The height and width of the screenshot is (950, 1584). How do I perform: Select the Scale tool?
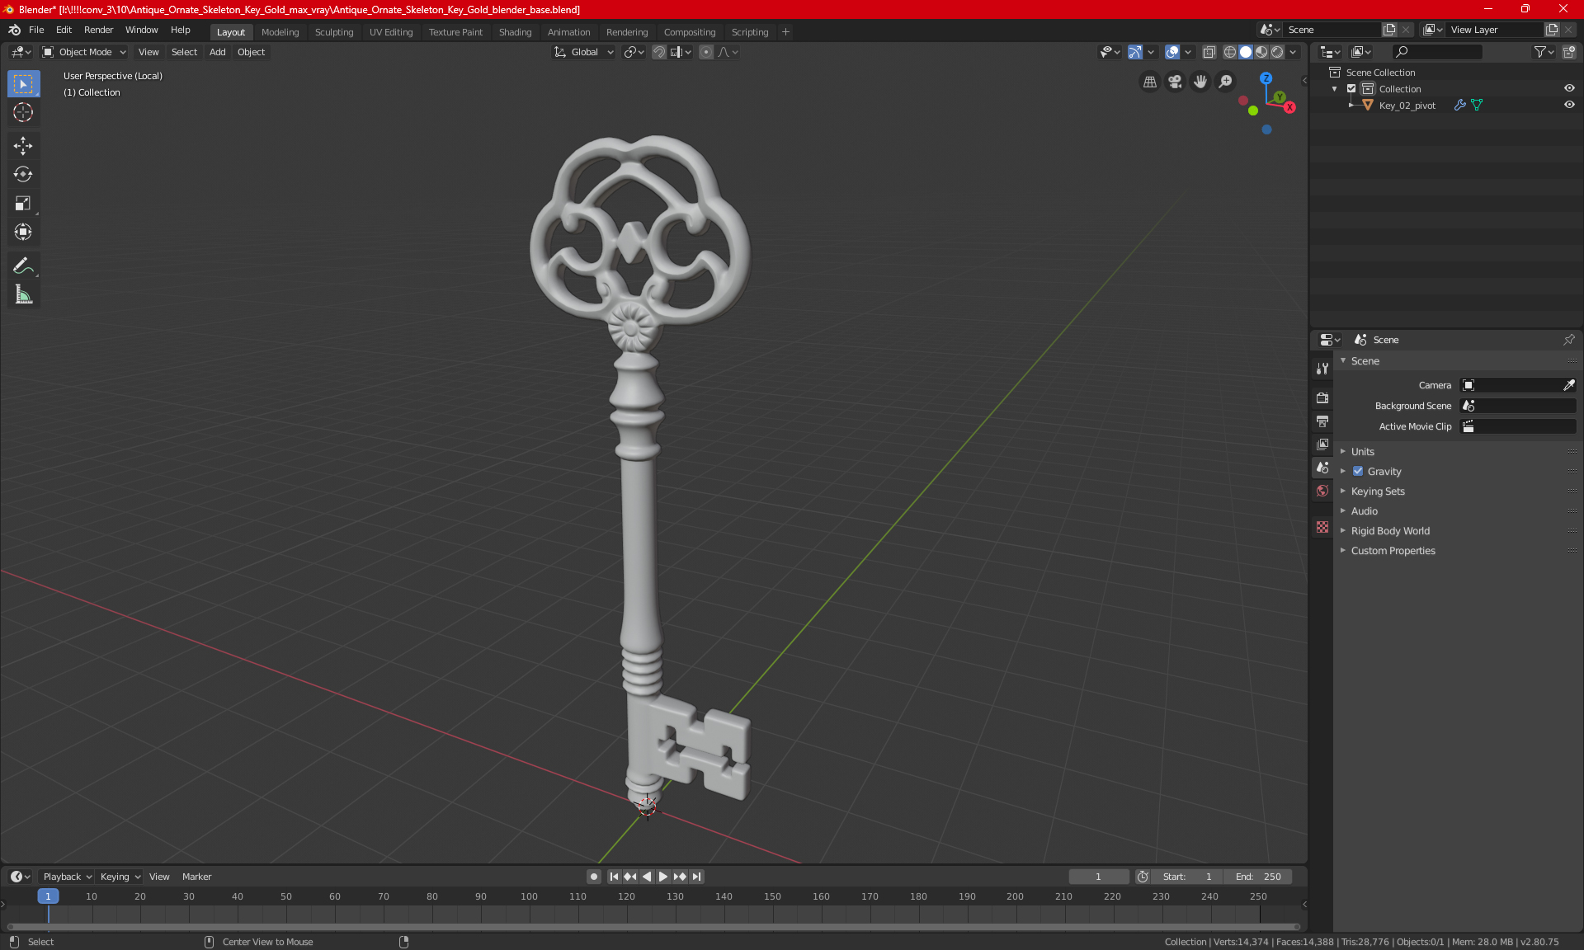23,204
